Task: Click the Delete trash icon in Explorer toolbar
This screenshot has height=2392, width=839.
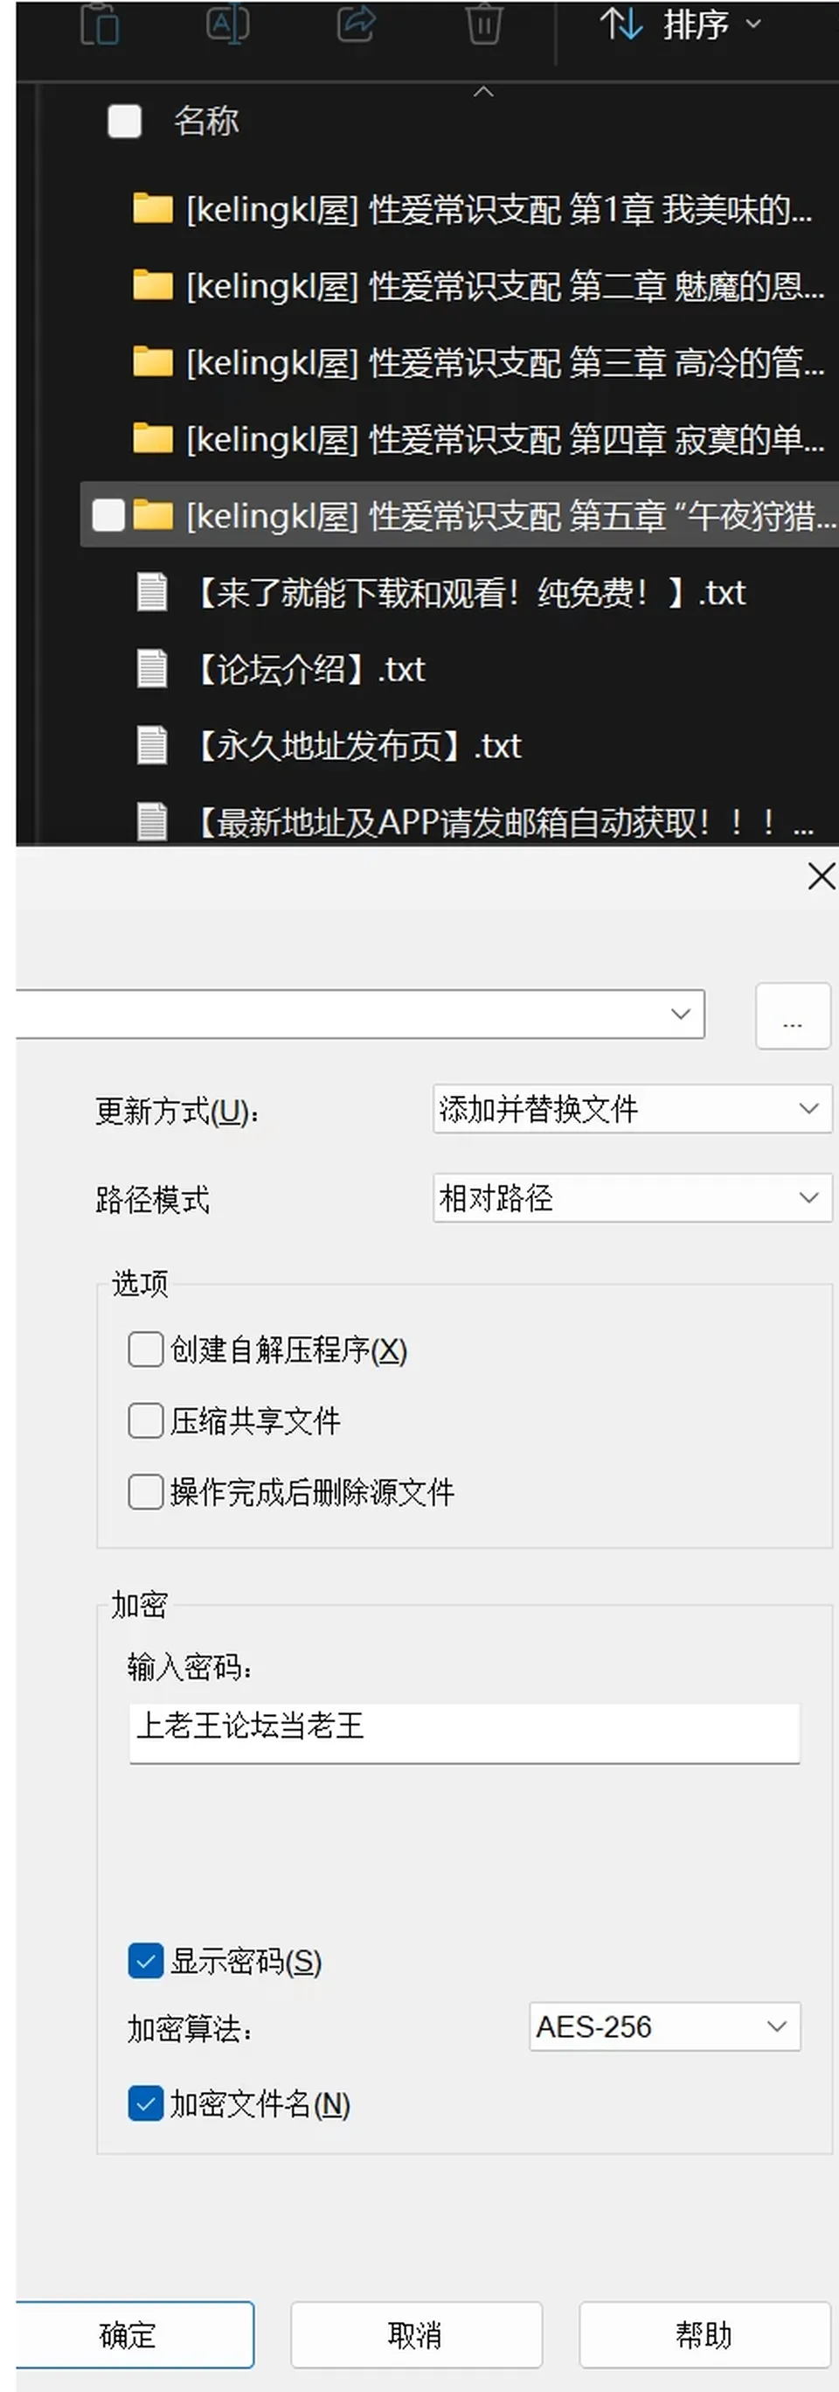Action: 483,24
